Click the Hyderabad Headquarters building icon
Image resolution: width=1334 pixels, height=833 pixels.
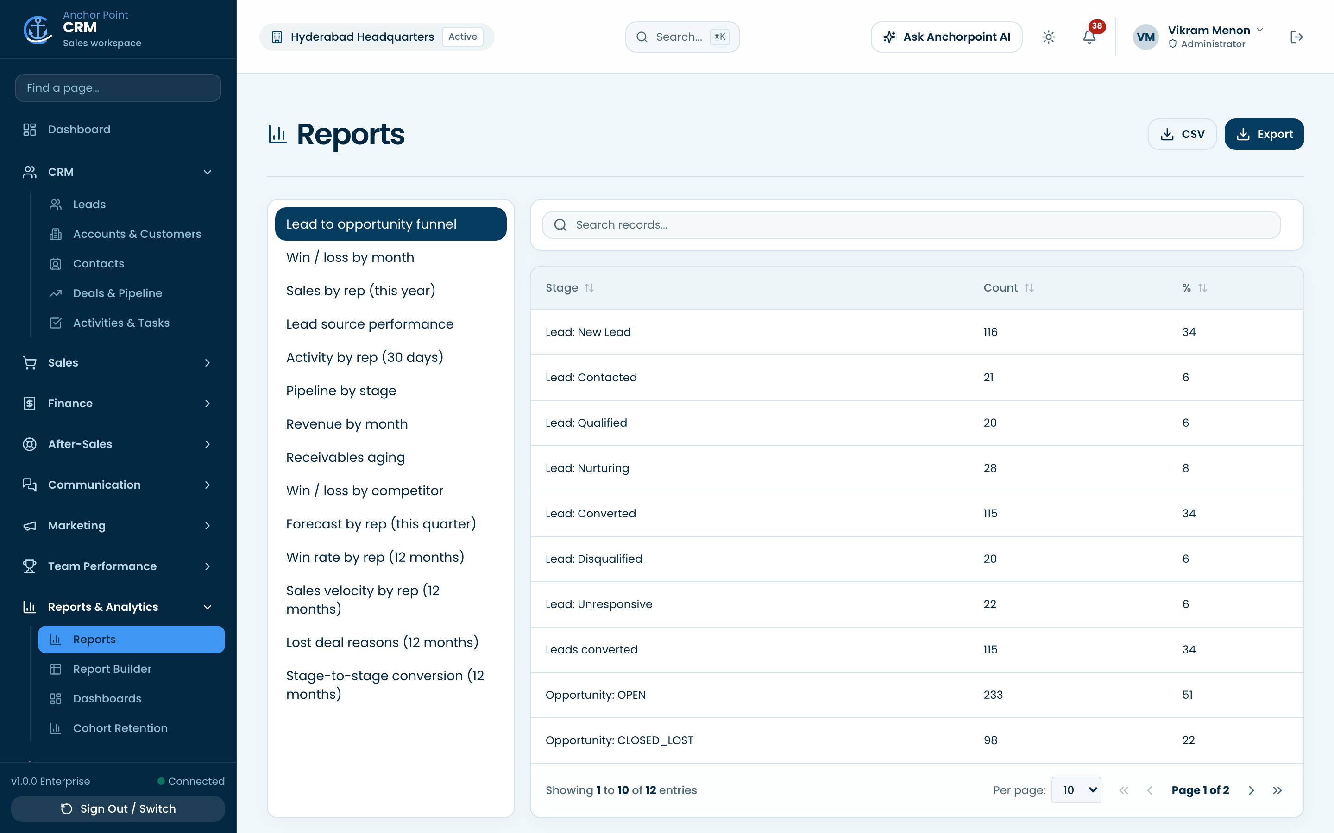[x=277, y=37]
